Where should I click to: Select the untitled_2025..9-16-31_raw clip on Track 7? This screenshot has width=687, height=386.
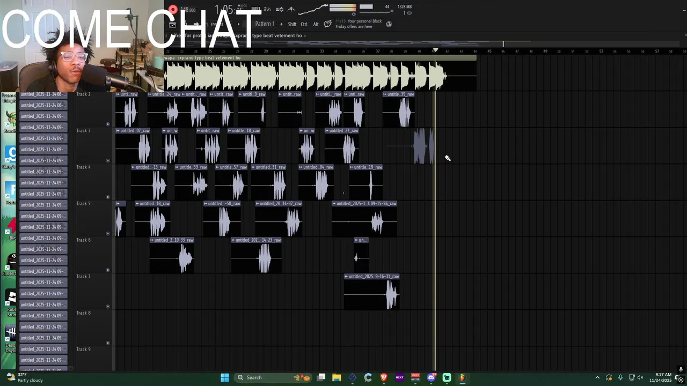[x=372, y=292]
